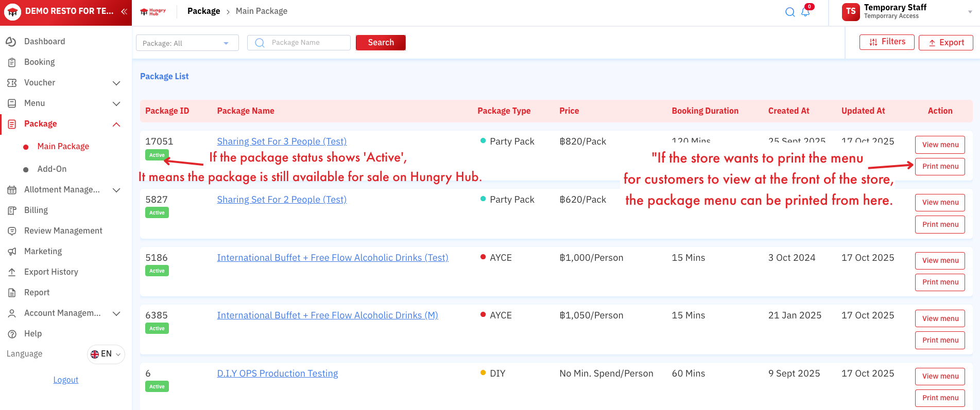
Task: Open Booking from sidebar
Action: coord(40,62)
